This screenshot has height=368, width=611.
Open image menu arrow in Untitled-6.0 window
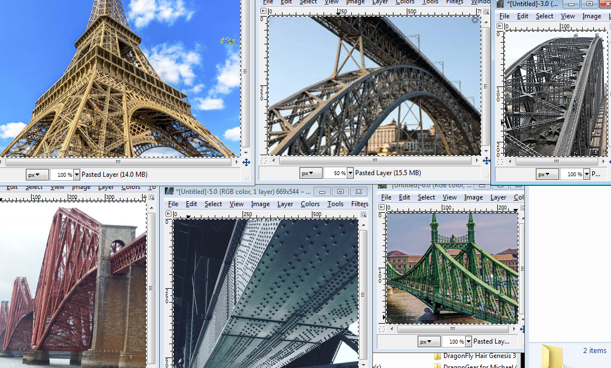[x=381, y=207]
